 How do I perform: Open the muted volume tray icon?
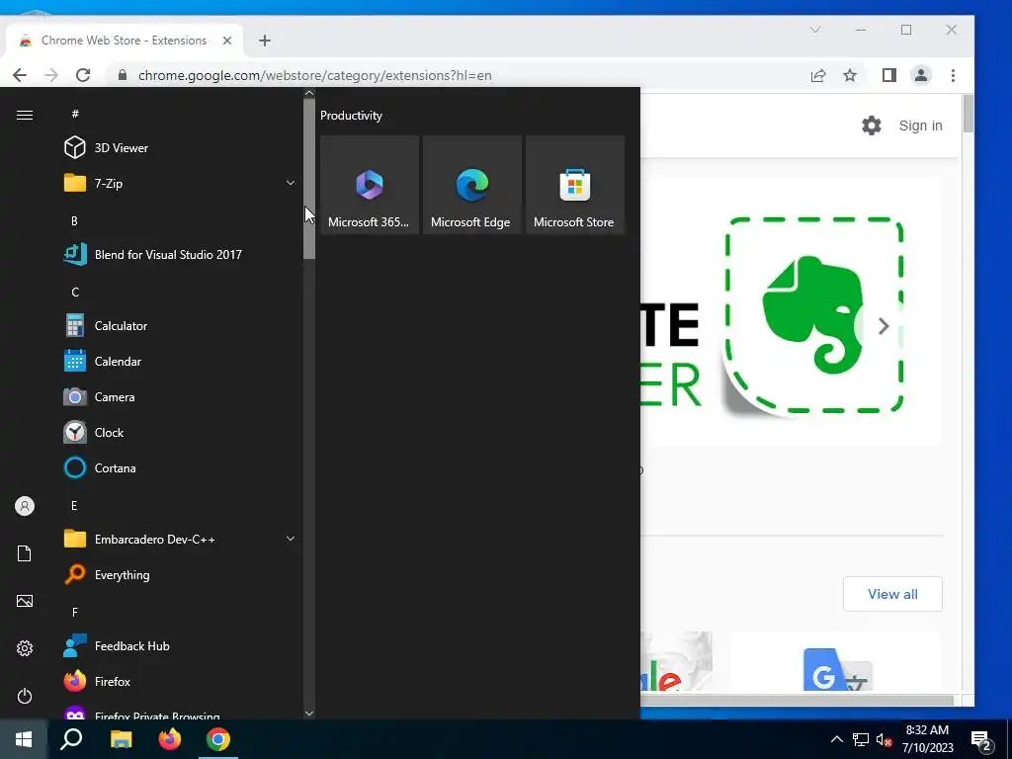click(x=884, y=739)
